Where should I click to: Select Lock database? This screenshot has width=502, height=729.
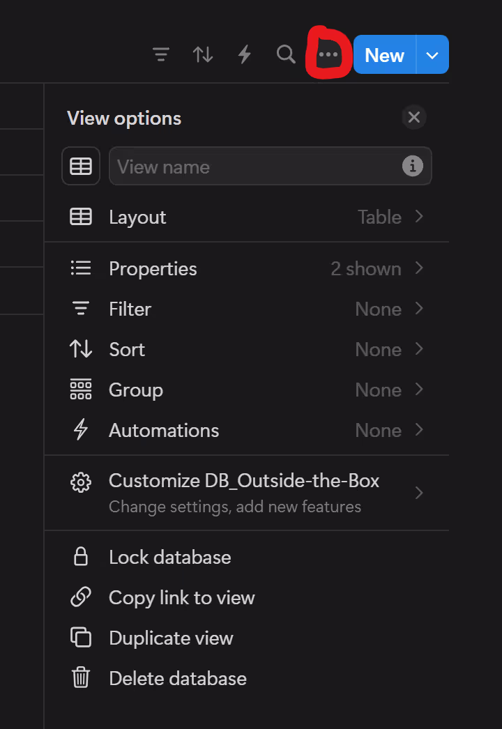(x=247, y=557)
